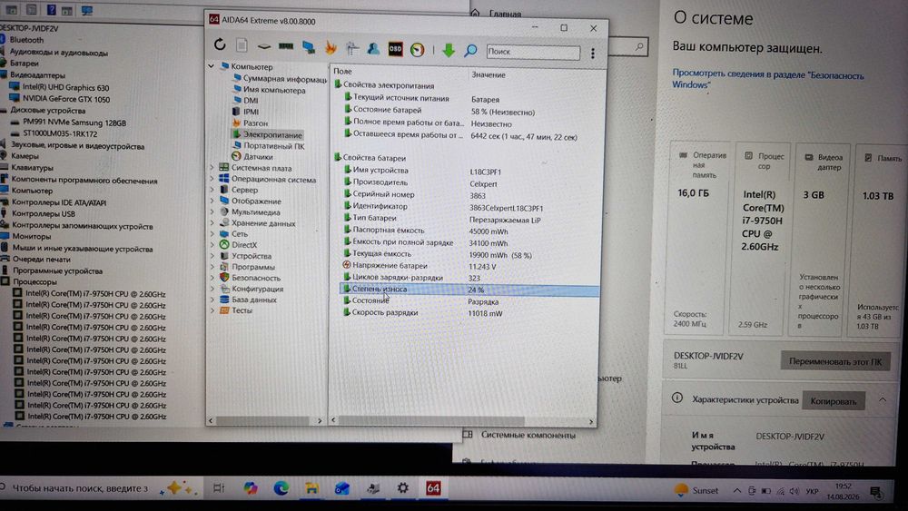908x511 pixels.
Task: Select Программы tree item
Action: 247,267
